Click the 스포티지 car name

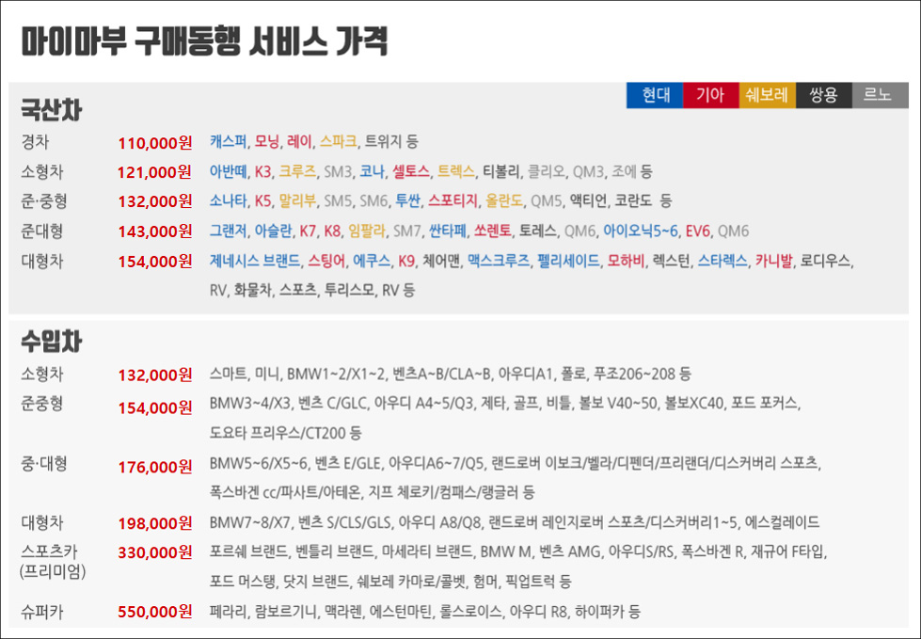tap(453, 200)
